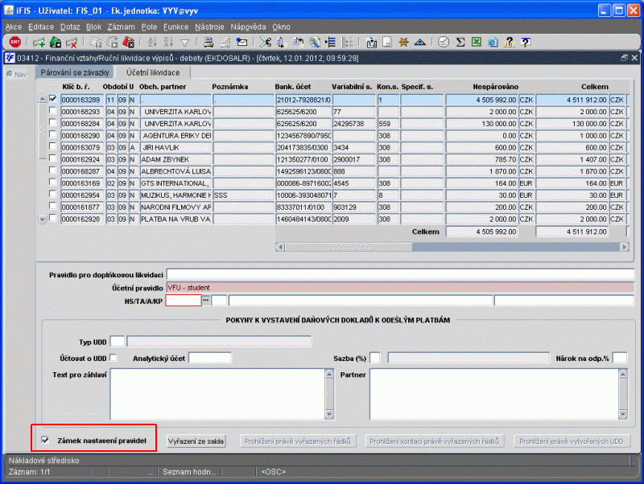Check the Účtovat o UDD checkbox
The height and width of the screenshot is (484, 644).
click(113, 358)
